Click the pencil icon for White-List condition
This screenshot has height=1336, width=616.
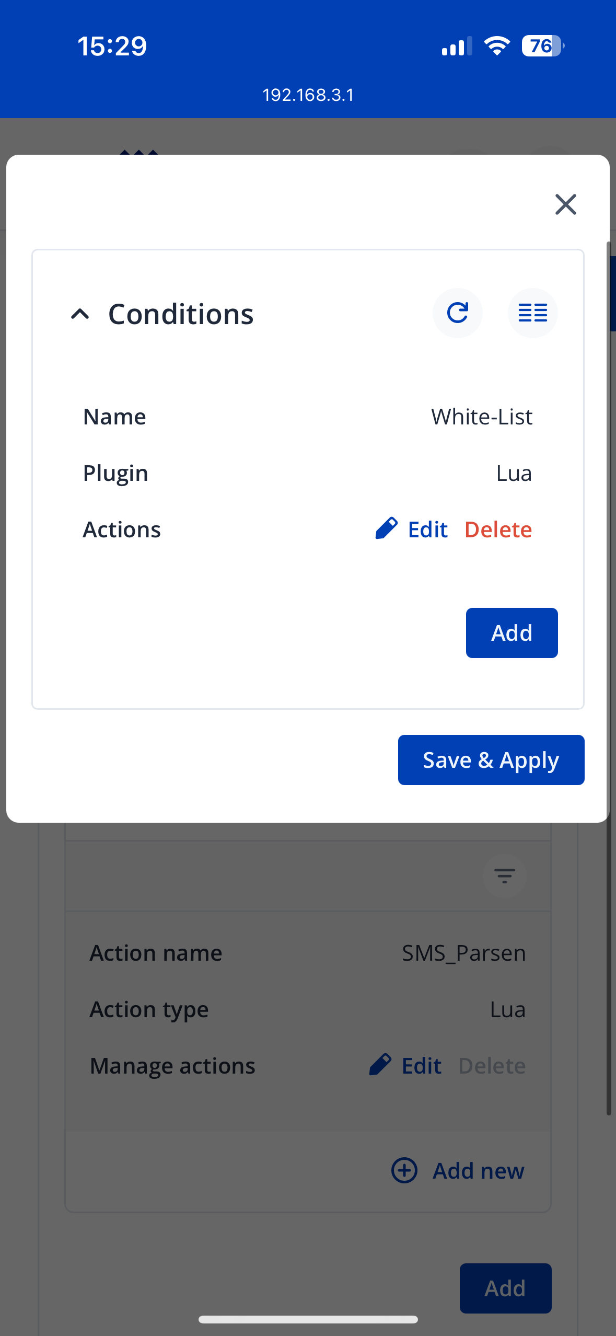pyautogui.click(x=387, y=528)
